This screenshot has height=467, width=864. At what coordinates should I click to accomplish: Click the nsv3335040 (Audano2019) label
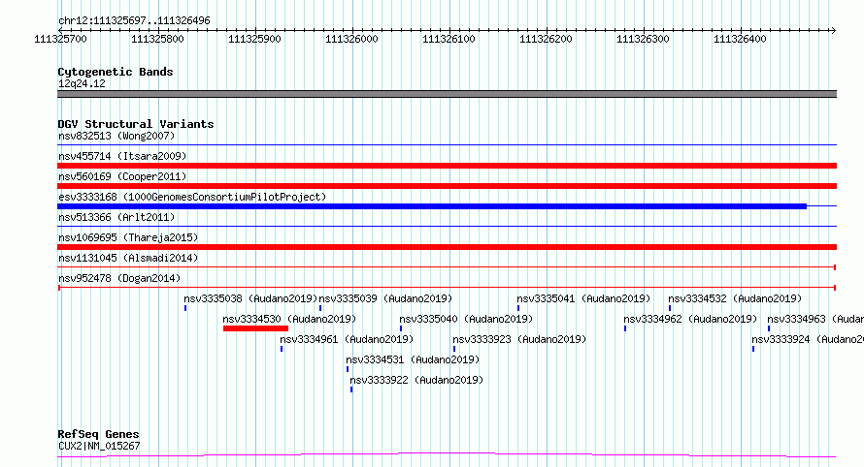click(x=466, y=319)
